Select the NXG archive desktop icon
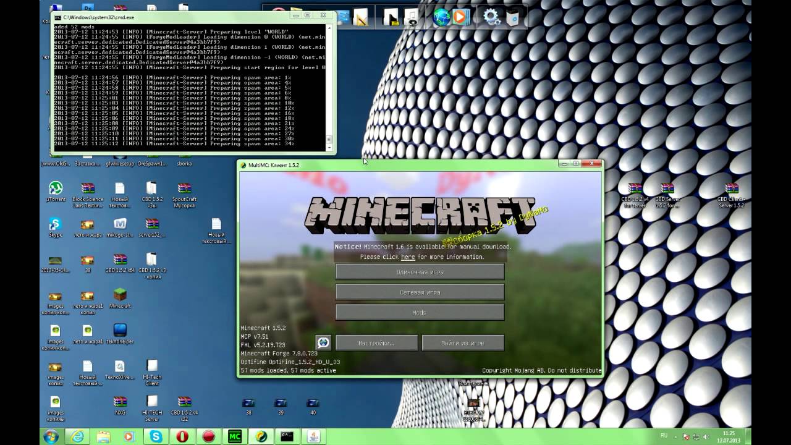The height and width of the screenshot is (445, 791). (x=120, y=405)
